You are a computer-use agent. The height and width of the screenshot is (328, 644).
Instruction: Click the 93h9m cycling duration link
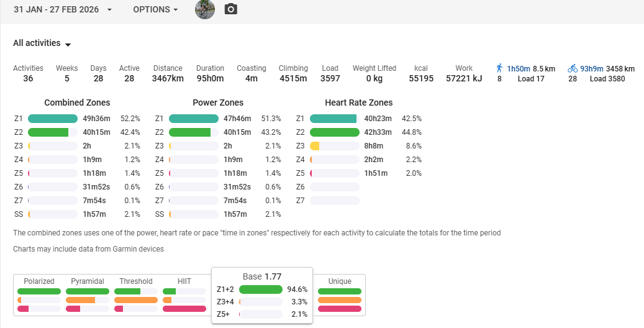coord(592,68)
